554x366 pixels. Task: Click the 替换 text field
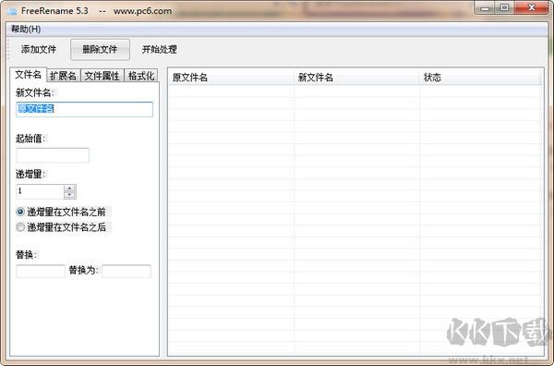click(41, 271)
